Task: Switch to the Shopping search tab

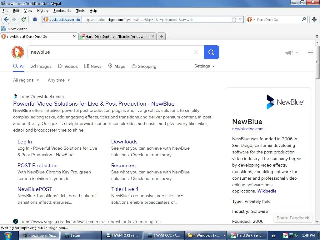Action: (144, 66)
